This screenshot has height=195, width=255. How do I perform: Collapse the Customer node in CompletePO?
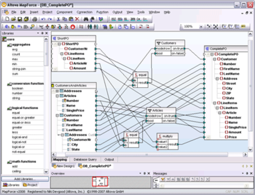pos(215,59)
